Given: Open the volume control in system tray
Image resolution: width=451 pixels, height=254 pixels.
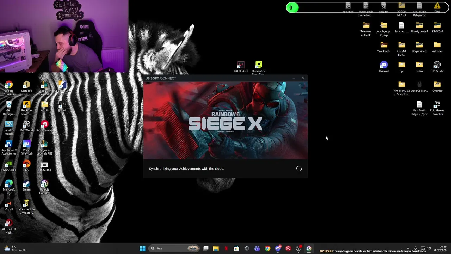Looking at the screenshot, I should [x=429, y=248].
